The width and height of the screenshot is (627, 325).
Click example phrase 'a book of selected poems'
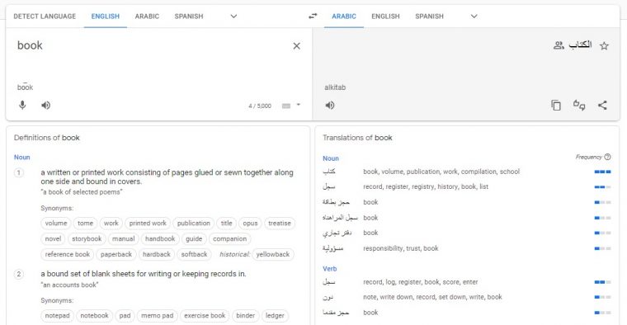[x=82, y=192]
